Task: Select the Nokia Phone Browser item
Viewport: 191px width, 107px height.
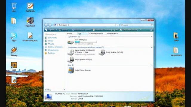Action: 79,70
